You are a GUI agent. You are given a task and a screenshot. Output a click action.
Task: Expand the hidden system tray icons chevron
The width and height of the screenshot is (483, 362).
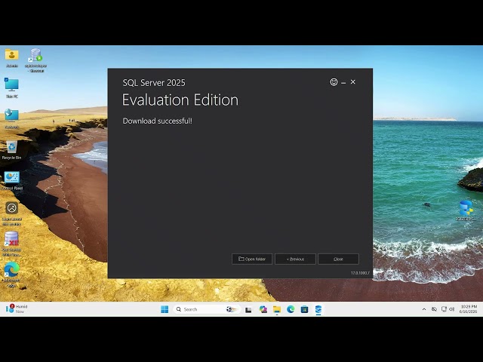[x=424, y=309]
